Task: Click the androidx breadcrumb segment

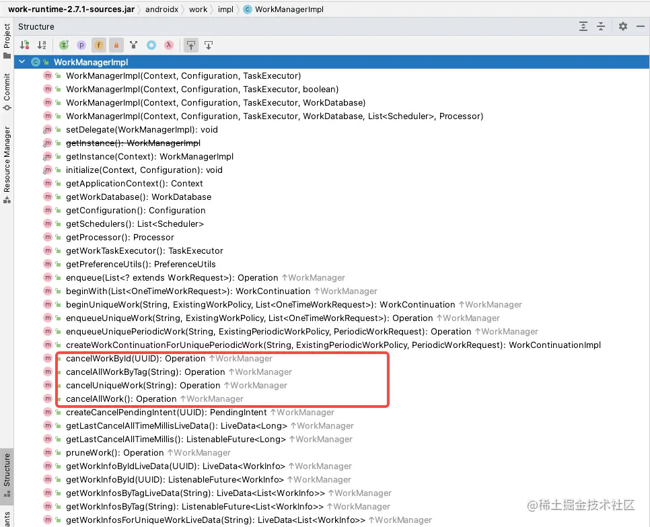Action: coord(161,9)
